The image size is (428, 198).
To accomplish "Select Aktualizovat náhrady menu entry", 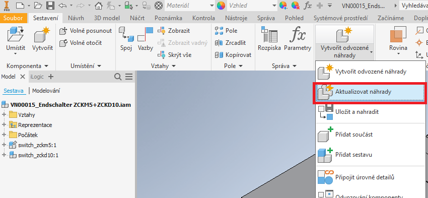I will (371, 92).
